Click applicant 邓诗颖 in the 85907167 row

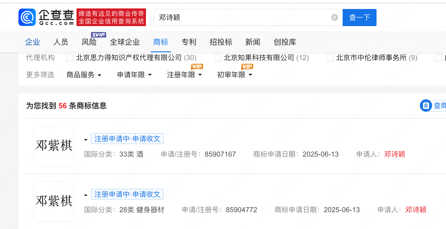(x=394, y=154)
